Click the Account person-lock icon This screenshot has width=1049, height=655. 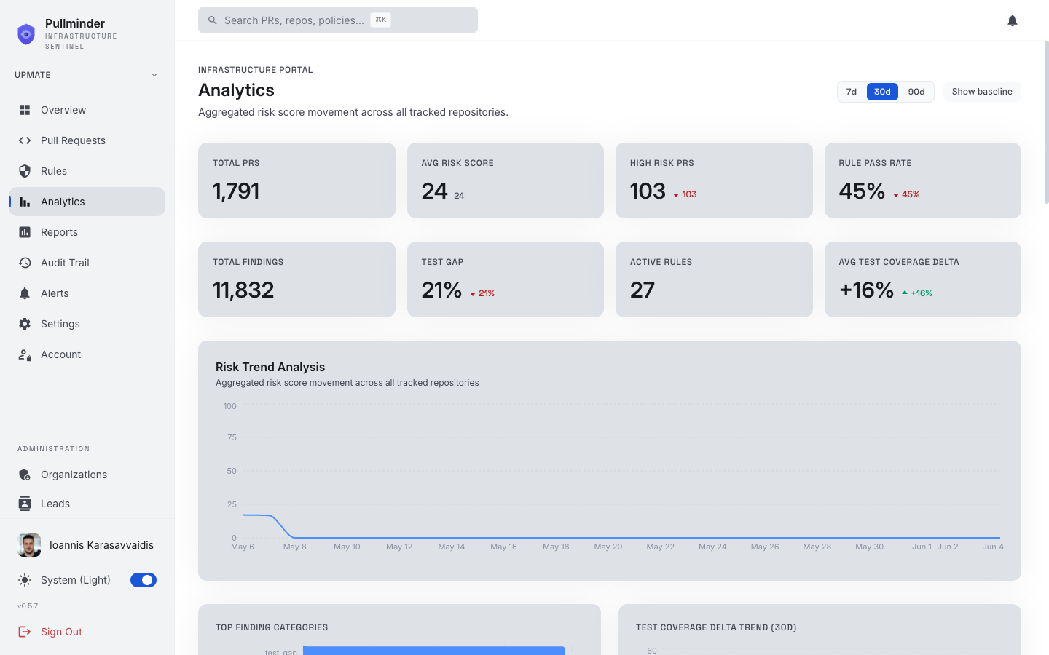(25, 354)
